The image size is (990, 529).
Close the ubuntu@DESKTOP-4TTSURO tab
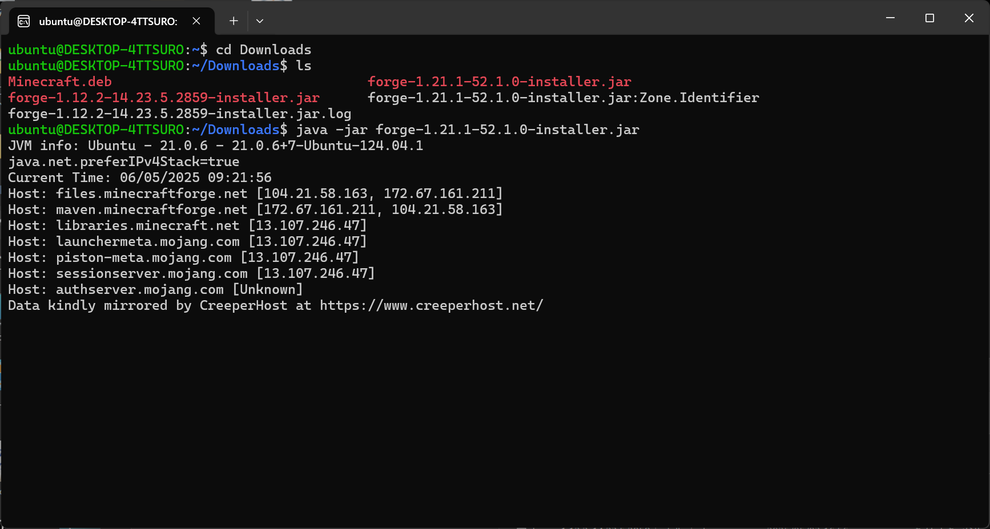point(196,21)
